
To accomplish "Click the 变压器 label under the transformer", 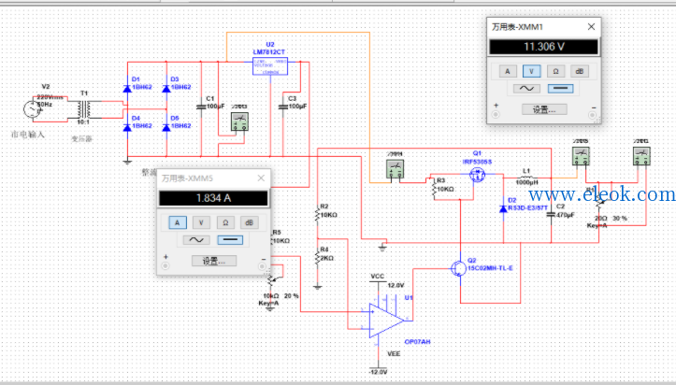I will 81,138.
